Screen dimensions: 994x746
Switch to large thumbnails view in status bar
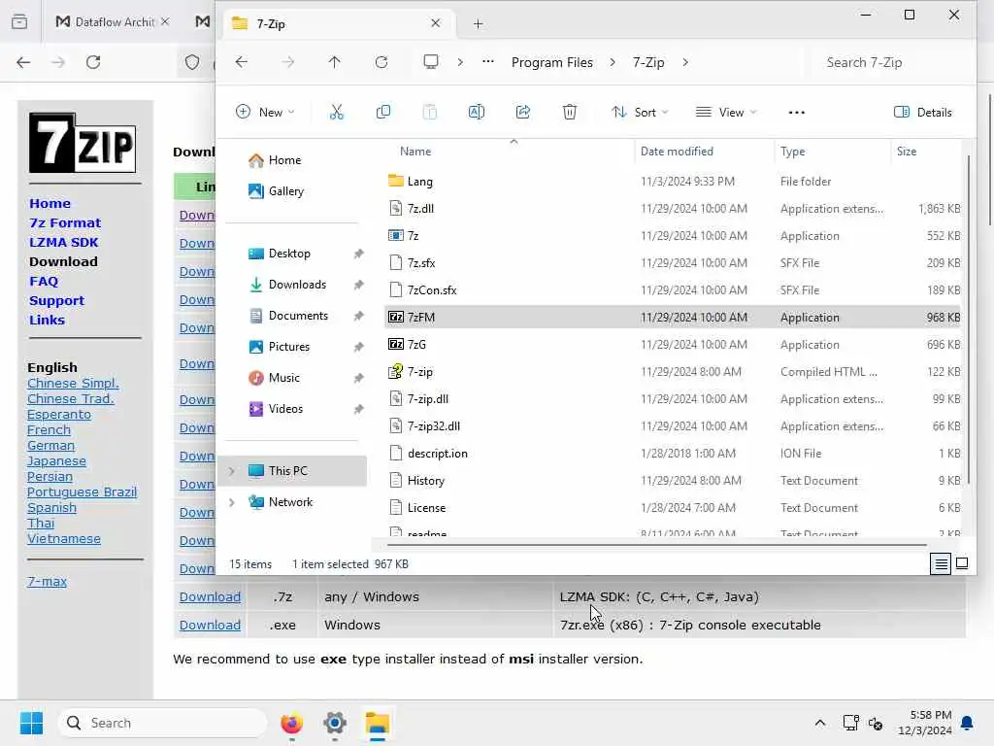(x=962, y=563)
